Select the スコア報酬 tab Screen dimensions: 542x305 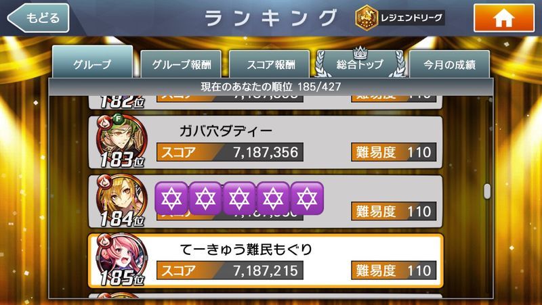pos(270,64)
